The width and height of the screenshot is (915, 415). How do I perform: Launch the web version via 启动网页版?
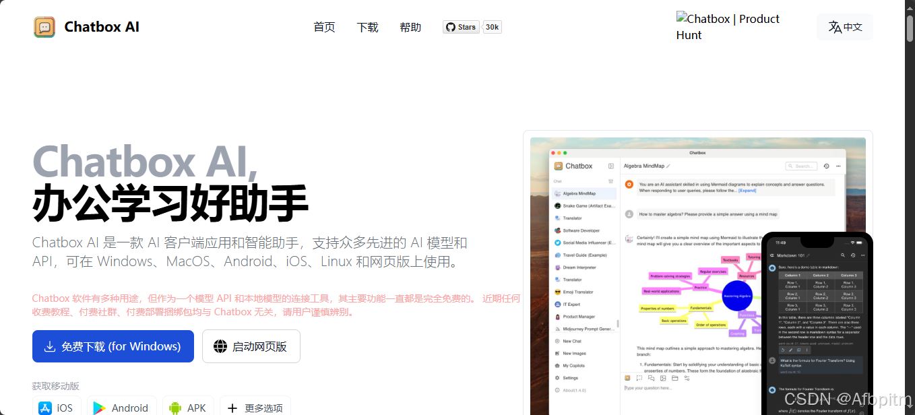tap(251, 346)
